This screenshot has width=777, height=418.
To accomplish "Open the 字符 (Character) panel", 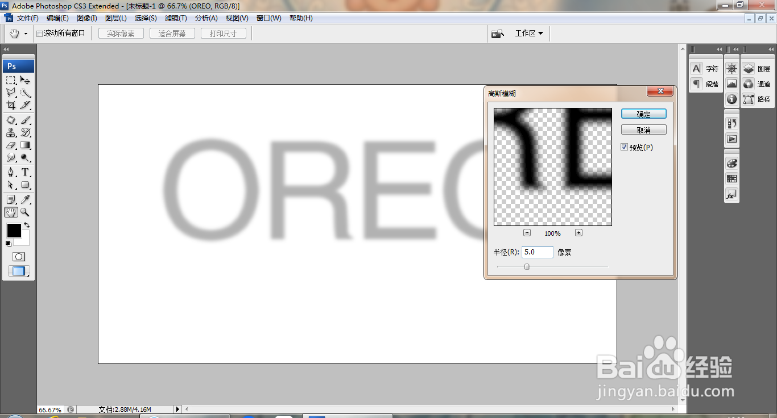I will click(x=705, y=69).
